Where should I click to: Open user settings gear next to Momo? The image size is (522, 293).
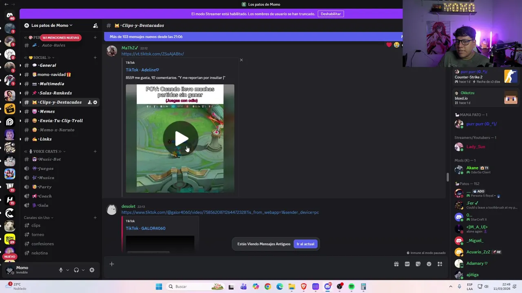tap(92, 270)
